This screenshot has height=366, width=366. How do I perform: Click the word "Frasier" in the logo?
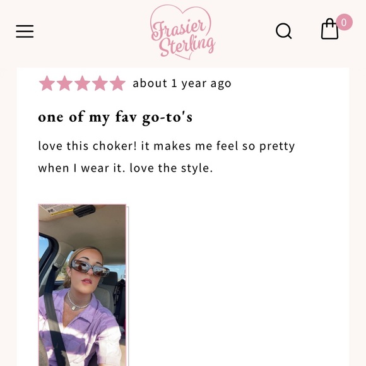click(x=178, y=29)
